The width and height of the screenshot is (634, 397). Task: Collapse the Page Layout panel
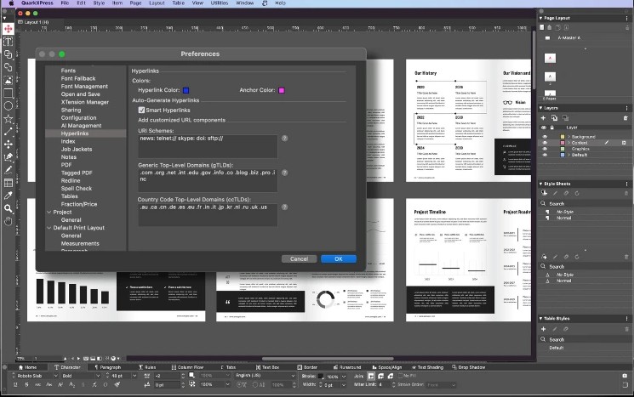pyautogui.click(x=541, y=18)
